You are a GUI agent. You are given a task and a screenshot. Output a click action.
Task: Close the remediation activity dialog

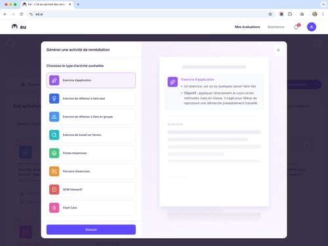point(278,50)
